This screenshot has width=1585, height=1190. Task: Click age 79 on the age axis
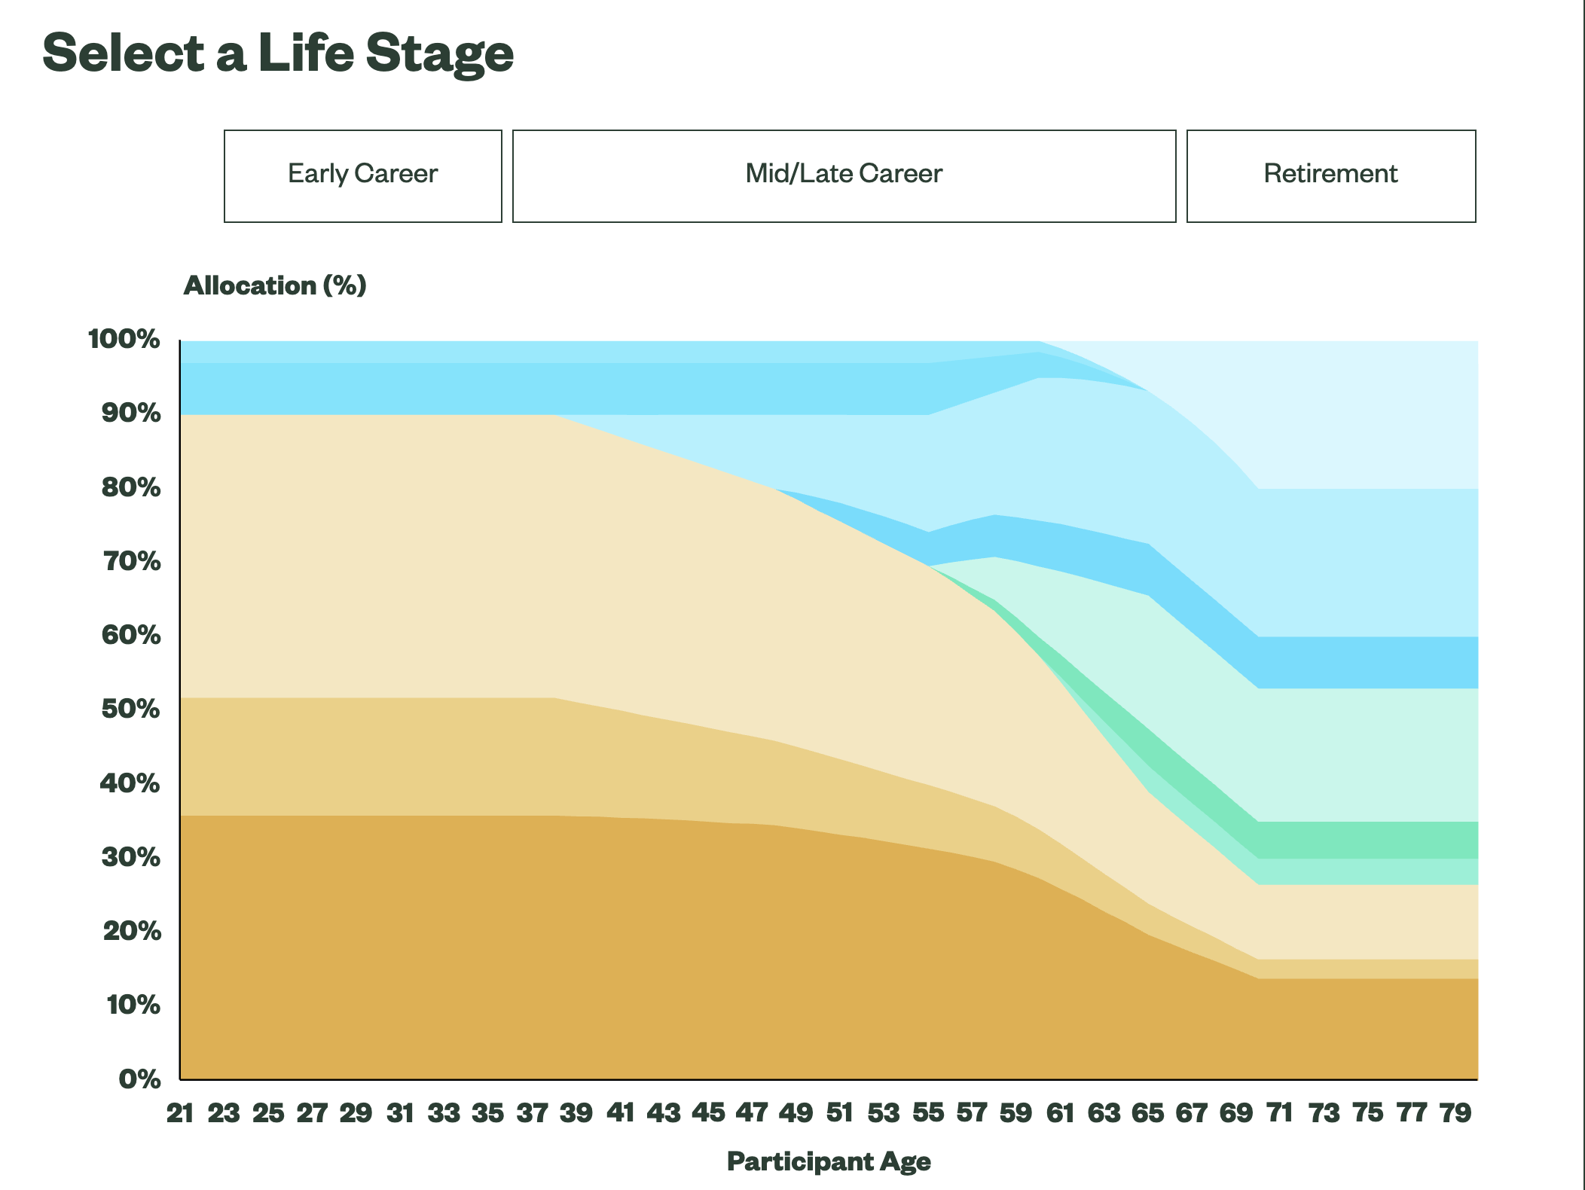[1455, 1112]
